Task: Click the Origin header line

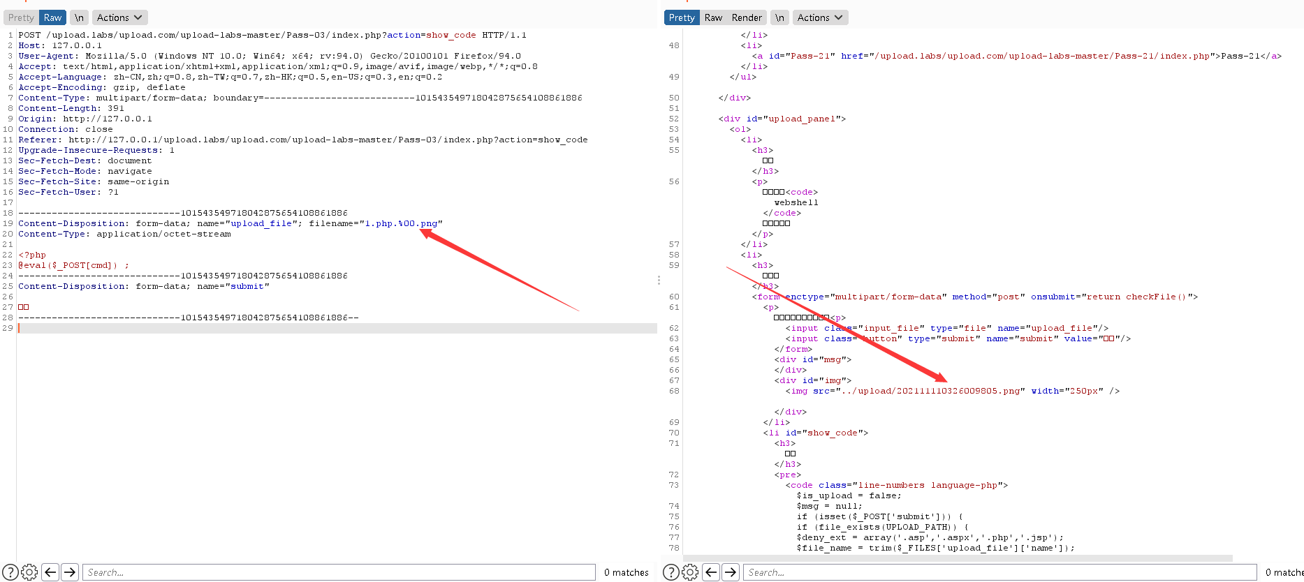Action: click(85, 119)
